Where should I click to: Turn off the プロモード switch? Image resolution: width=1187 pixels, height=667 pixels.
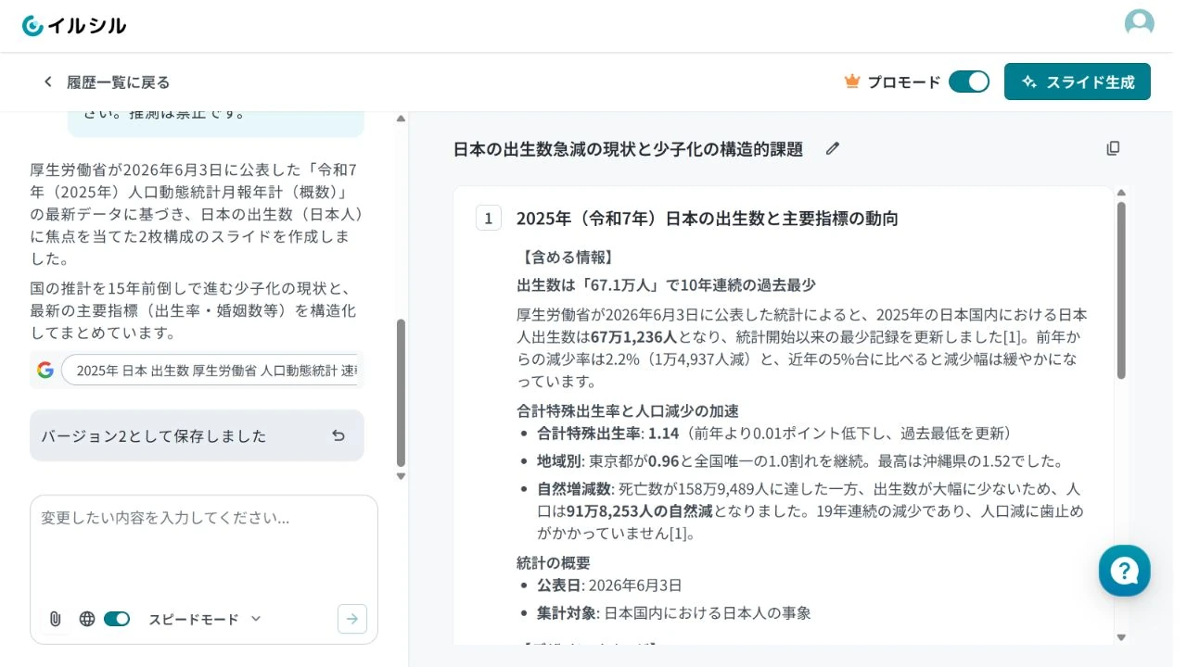[x=969, y=82]
